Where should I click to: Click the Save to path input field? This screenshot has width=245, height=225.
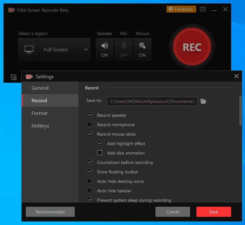pyautogui.click(x=152, y=101)
